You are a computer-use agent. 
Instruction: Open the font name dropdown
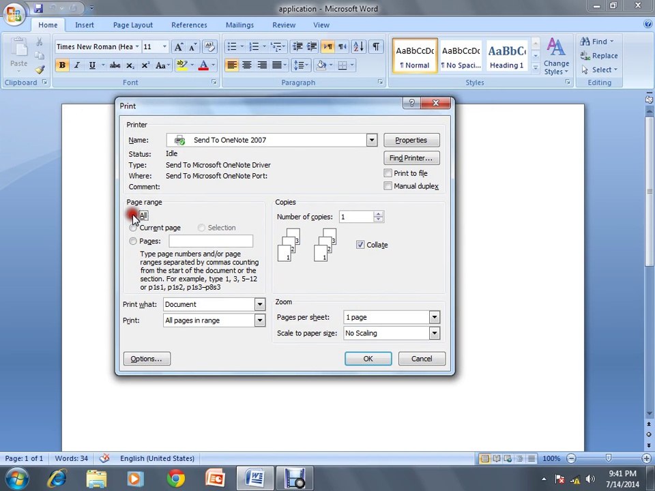coord(137,47)
